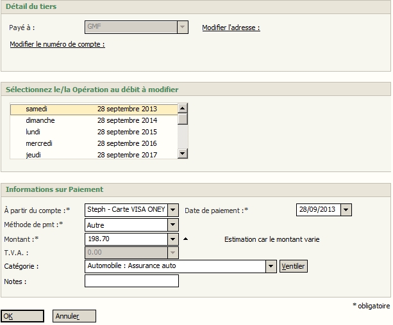Open the Date de paiement calendar dropdown
The image size is (393, 325).
click(346, 210)
